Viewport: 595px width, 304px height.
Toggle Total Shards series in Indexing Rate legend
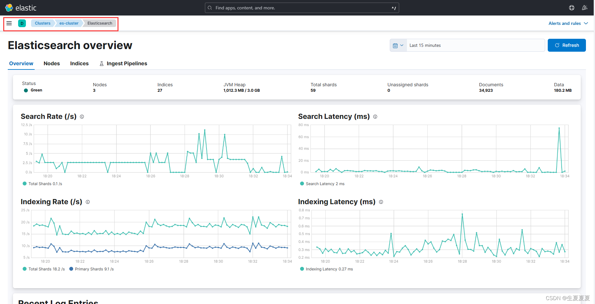tap(44, 269)
